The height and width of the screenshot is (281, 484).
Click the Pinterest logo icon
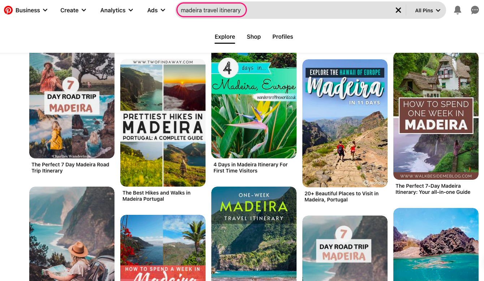[8, 10]
